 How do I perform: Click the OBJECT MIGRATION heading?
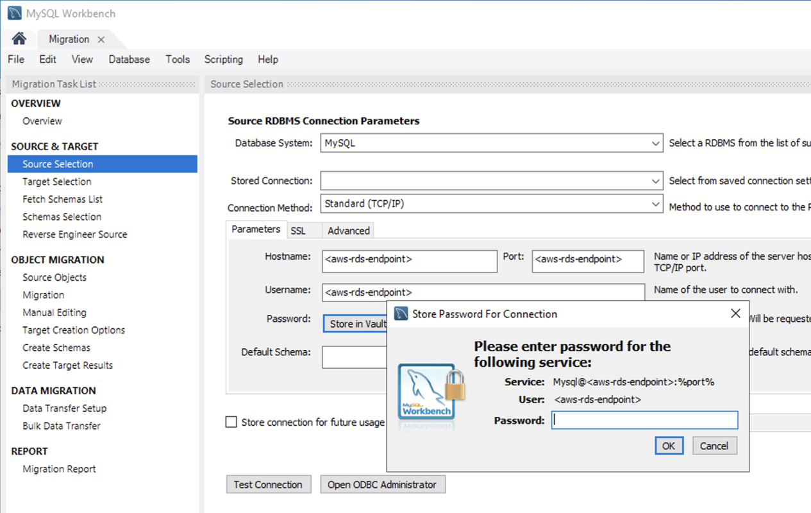[x=58, y=260]
